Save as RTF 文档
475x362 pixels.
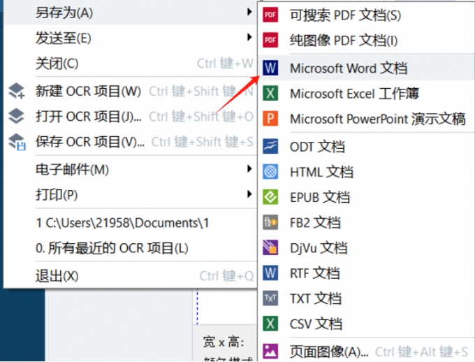pyautogui.click(x=366, y=273)
